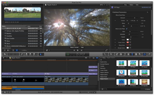The height and width of the screenshot is (95, 154).
Task: Jump to the next edit point
Action: pos(82,50)
